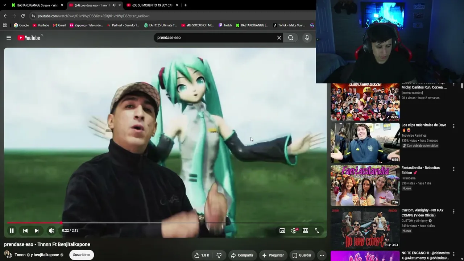
Task: Open 'Los clips más virales de Davo' thumbnail
Action: (x=365, y=143)
